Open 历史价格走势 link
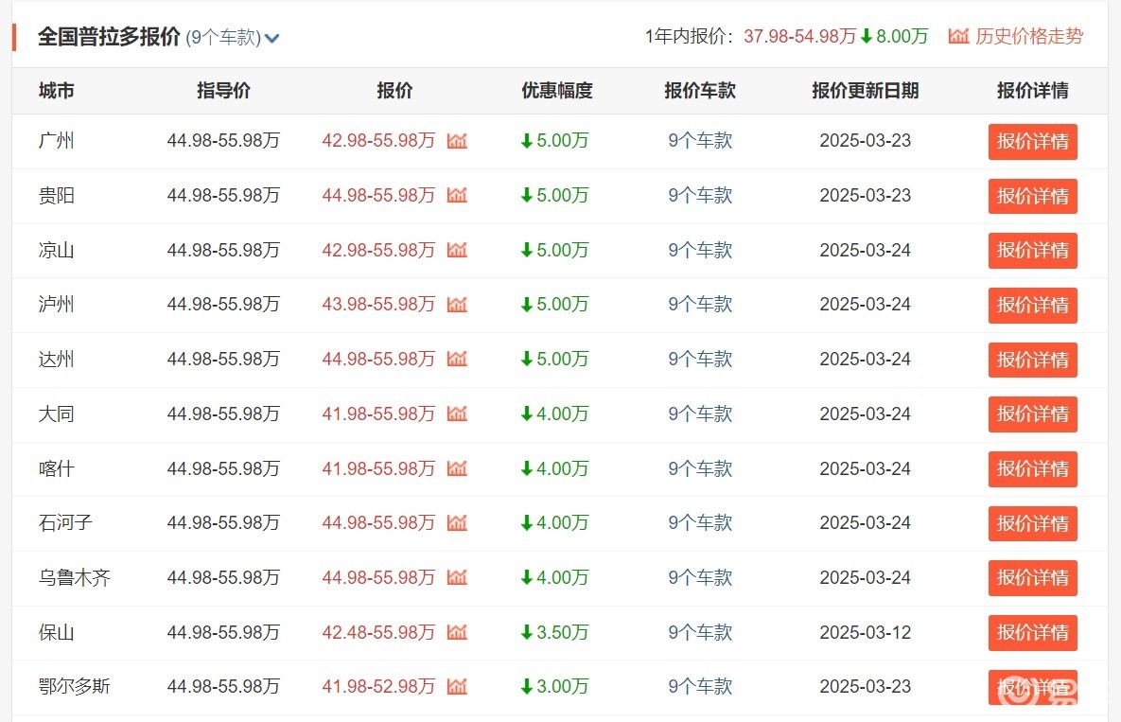Viewport: 1121px width, 722px height. click(1029, 37)
